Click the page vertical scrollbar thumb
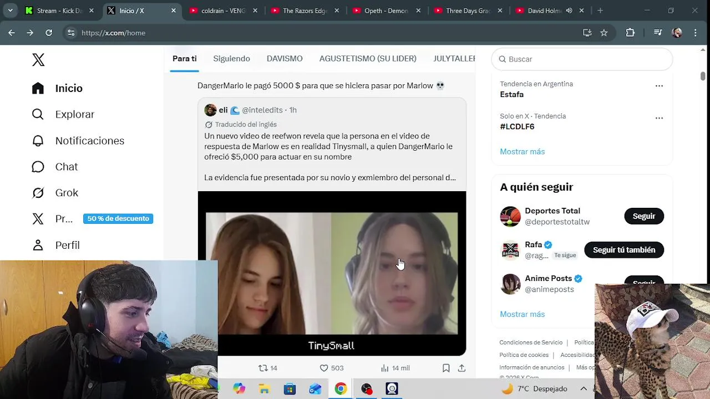This screenshot has height=399, width=710. click(x=703, y=76)
